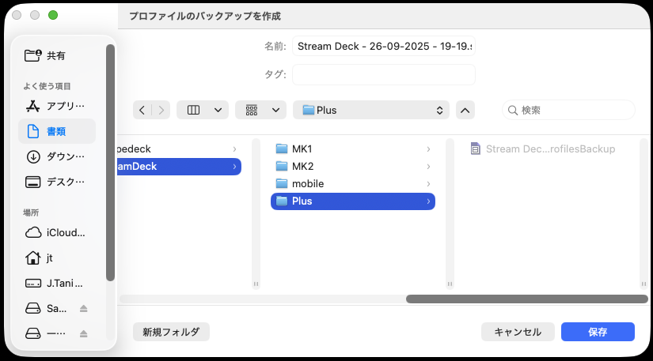Select 書類 (Documents) in sidebar

(57, 131)
